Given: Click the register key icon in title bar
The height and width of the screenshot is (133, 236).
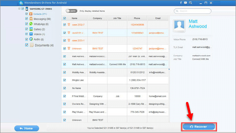Looking at the screenshot, I should click(190, 3).
